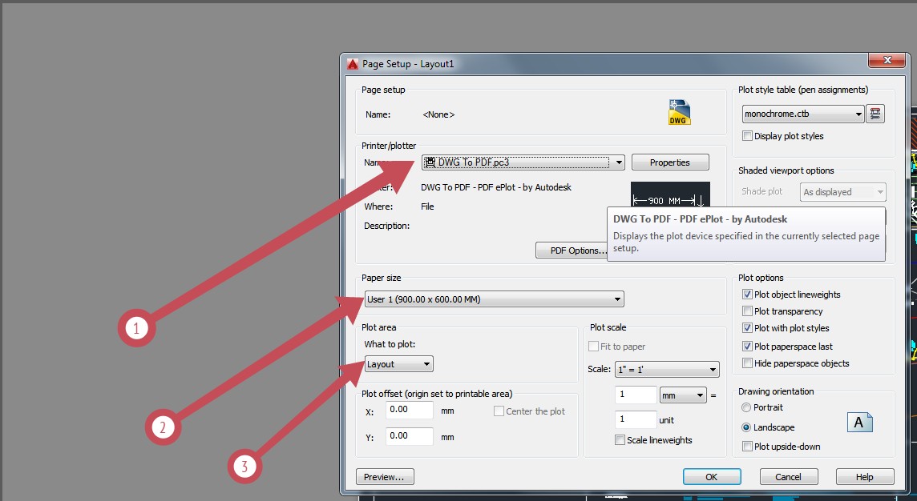The height and width of the screenshot is (501, 917).
Task: Open Help for Page Setup
Action: coord(865,476)
